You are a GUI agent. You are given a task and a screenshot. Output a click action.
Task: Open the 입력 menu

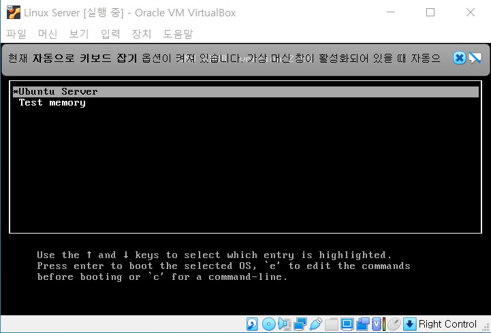(x=110, y=33)
